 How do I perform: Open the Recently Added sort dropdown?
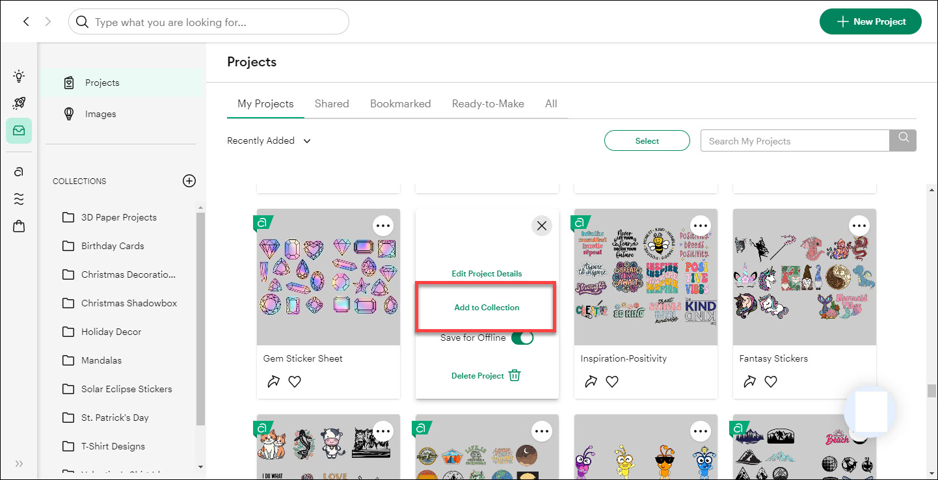[269, 140]
